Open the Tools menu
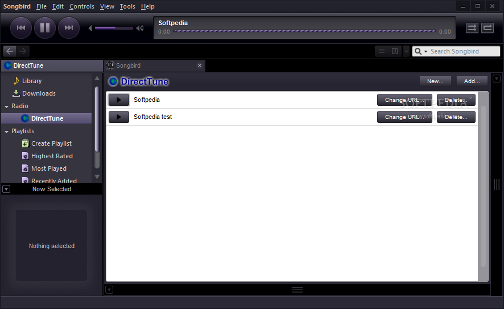Image resolution: width=504 pixels, height=309 pixels. [127, 6]
